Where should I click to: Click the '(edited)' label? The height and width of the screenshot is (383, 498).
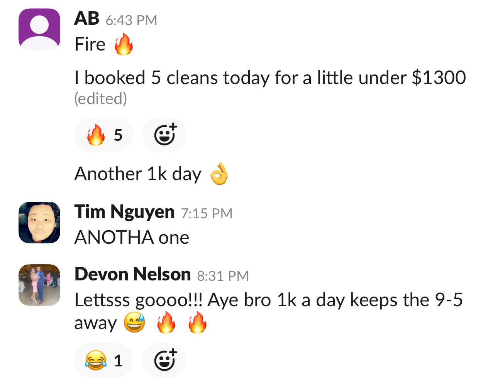coord(100,99)
